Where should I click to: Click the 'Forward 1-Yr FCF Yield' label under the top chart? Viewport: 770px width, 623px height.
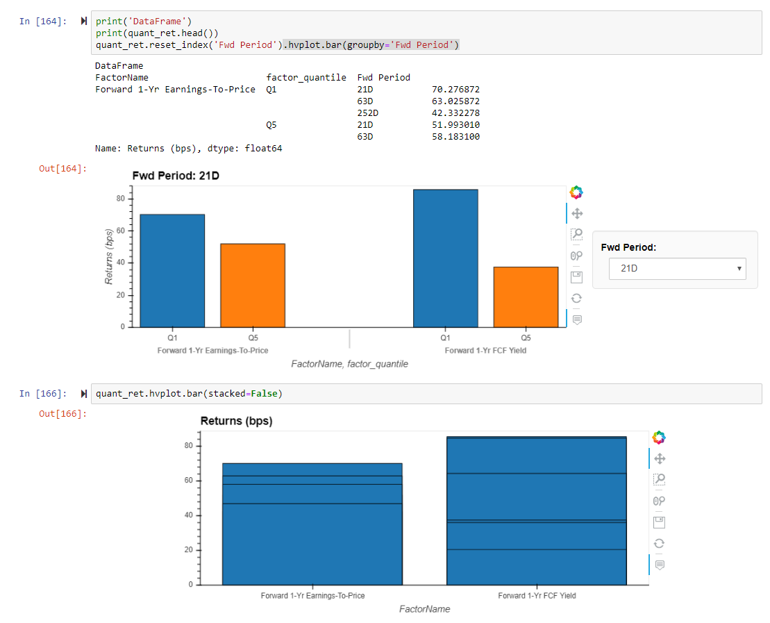click(x=485, y=350)
